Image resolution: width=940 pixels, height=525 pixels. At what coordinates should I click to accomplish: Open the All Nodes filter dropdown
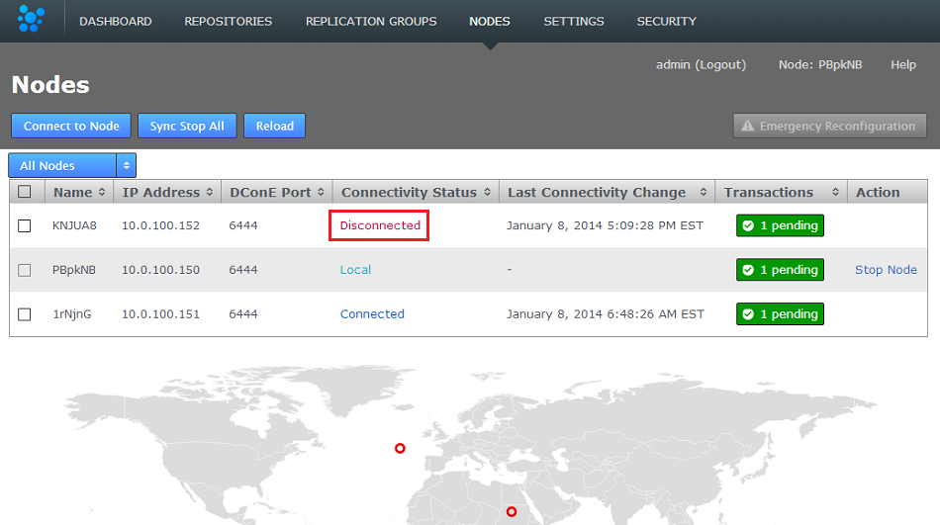[72, 165]
